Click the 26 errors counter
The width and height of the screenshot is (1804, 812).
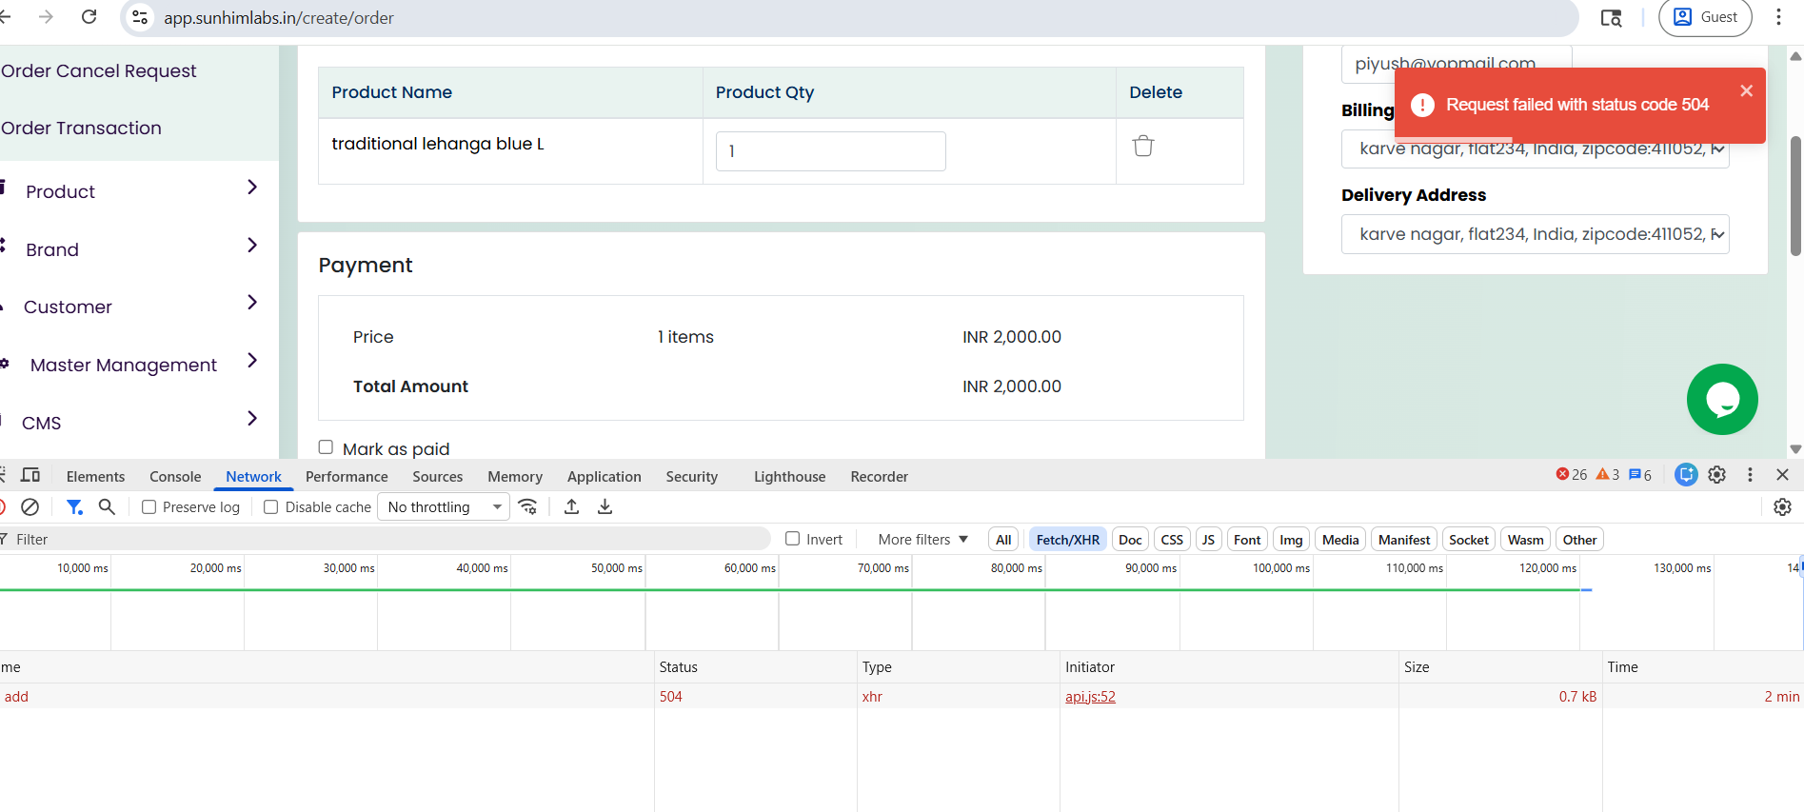1572,474
